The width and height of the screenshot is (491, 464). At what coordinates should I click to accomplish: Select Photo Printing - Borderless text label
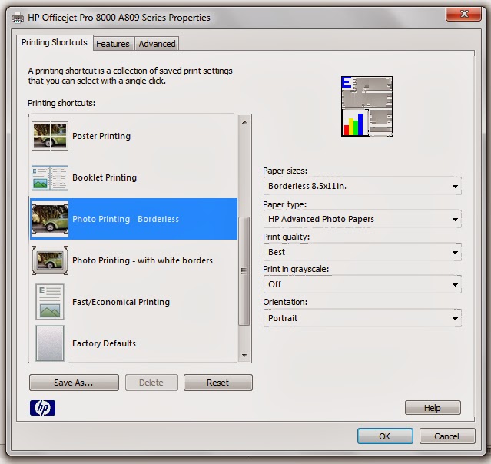coord(125,219)
